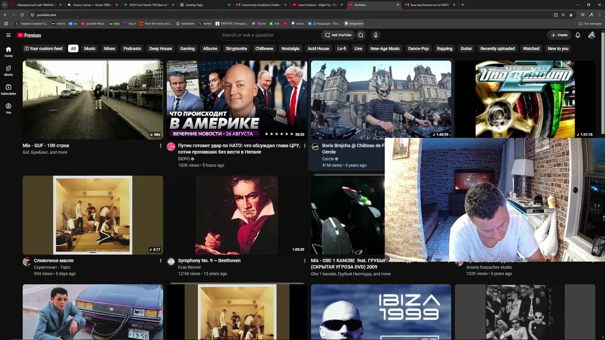Open more options for Mix - GUF - 100 строк
The height and width of the screenshot is (340, 605).
tap(160, 146)
